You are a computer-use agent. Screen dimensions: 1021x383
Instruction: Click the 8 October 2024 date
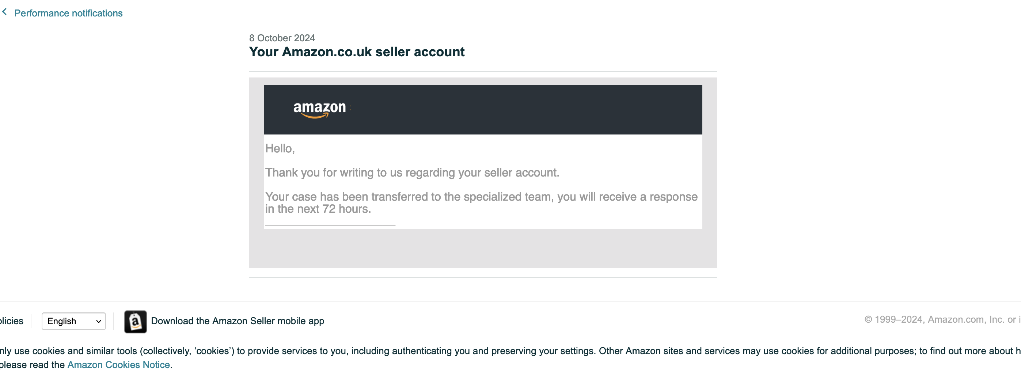[282, 38]
